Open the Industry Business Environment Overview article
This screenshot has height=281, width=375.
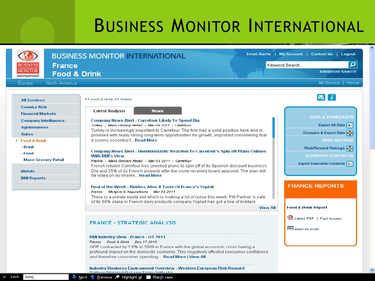(167, 270)
